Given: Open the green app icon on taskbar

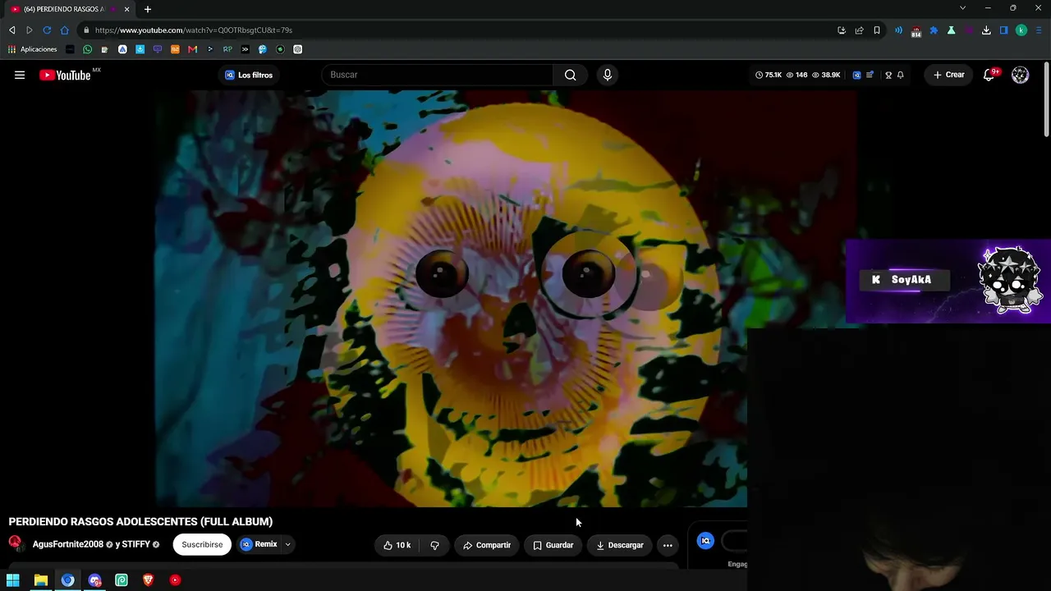Looking at the screenshot, I should [x=122, y=580].
